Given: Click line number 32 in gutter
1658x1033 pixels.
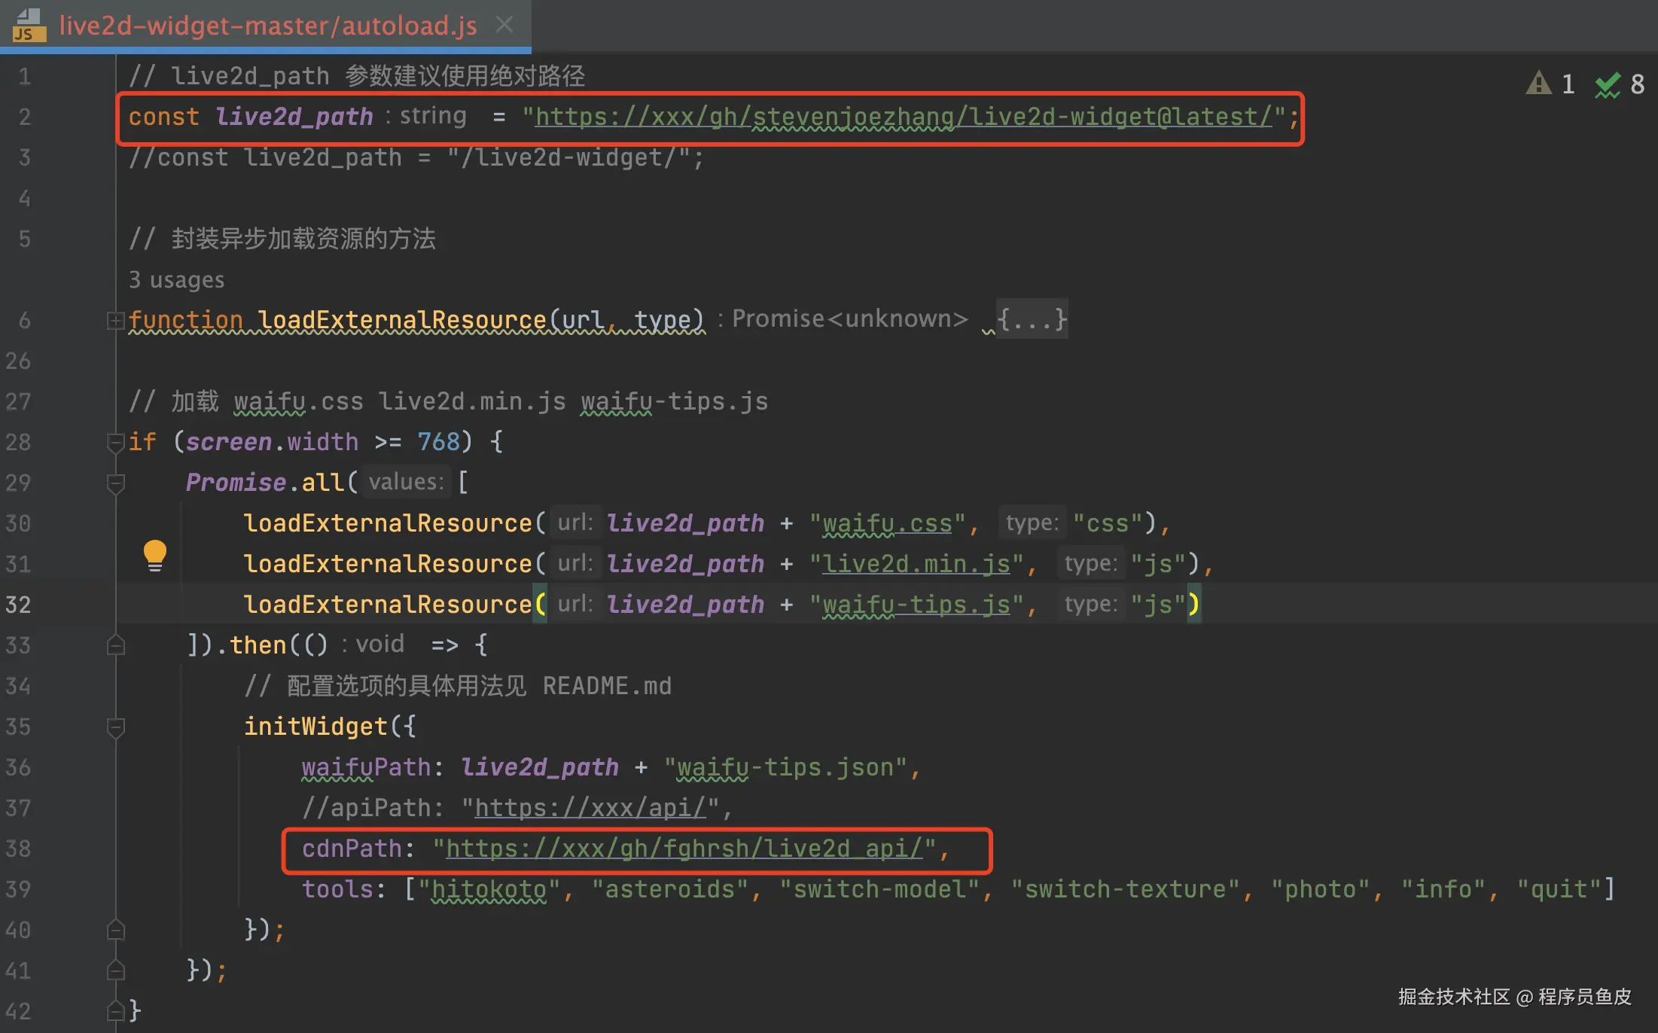Looking at the screenshot, I should (19, 605).
